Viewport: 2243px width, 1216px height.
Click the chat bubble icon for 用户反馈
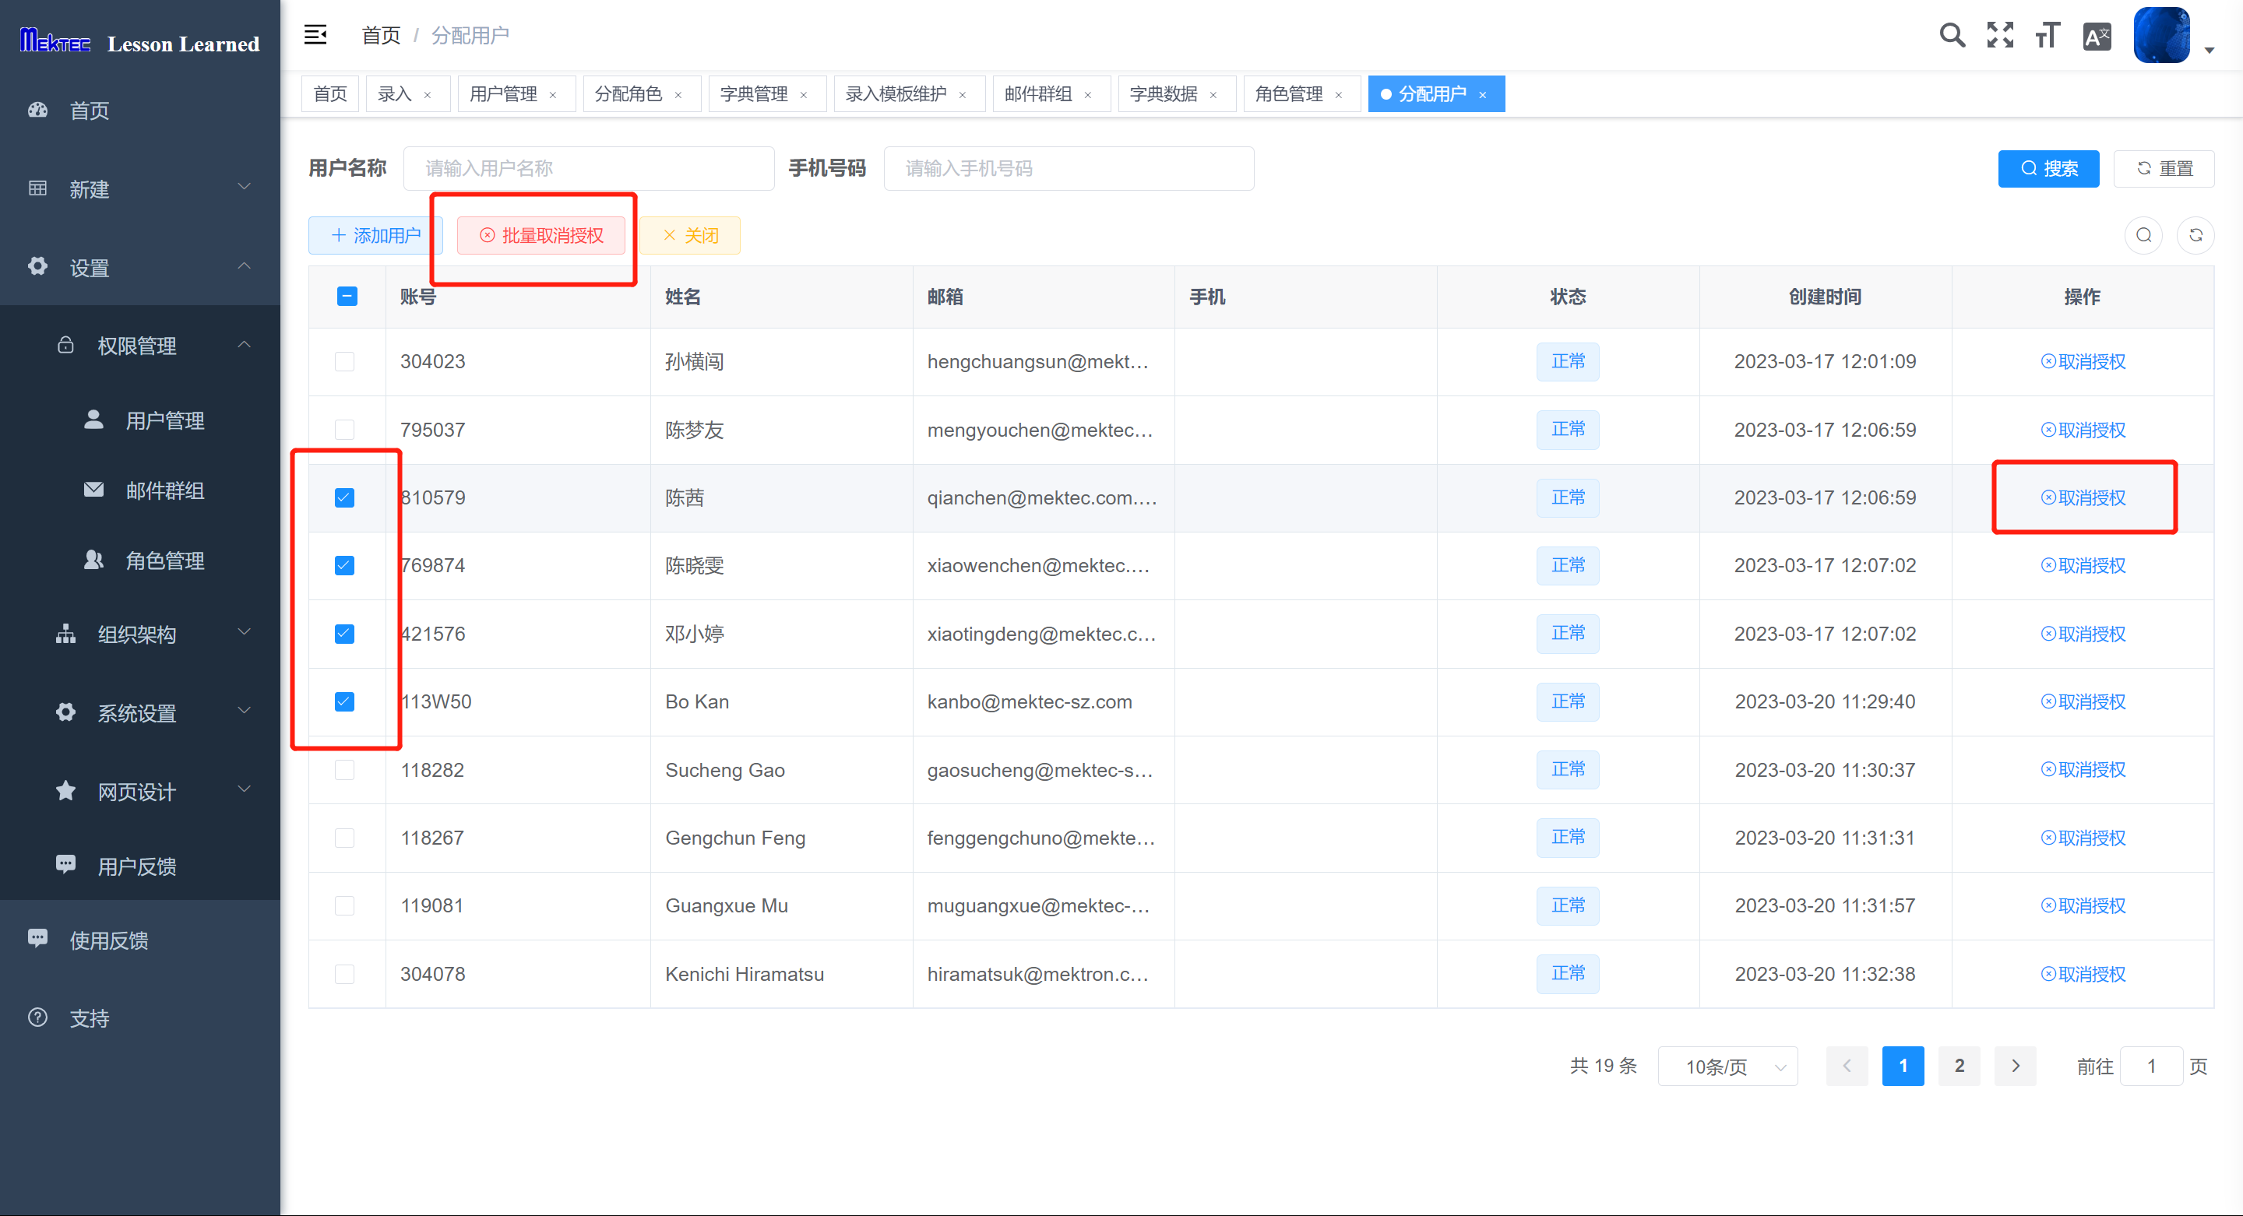click(65, 864)
